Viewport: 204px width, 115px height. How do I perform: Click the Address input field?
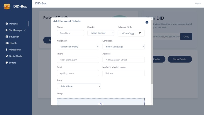tap(124, 60)
